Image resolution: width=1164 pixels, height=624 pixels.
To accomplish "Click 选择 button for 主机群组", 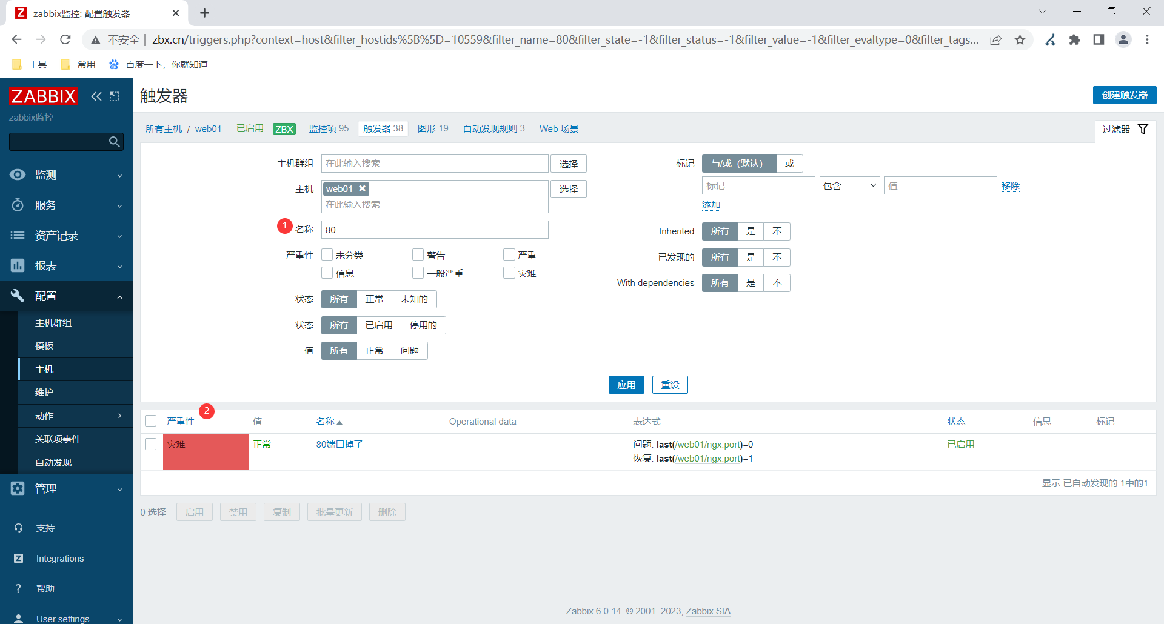I will click(x=569, y=164).
